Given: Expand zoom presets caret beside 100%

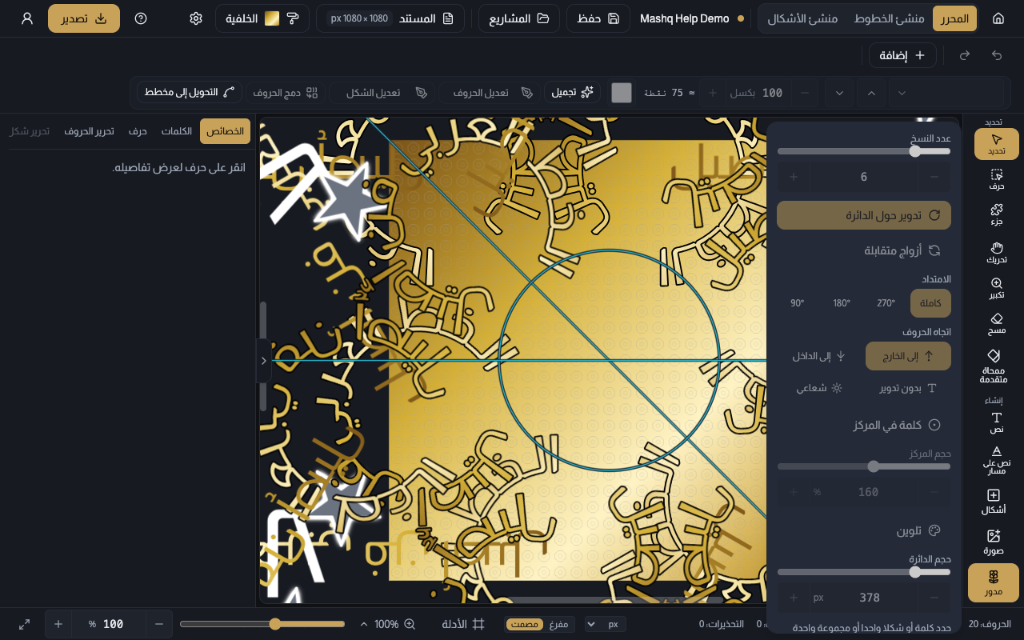Looking at the screenshot, I should pos(365,624).
